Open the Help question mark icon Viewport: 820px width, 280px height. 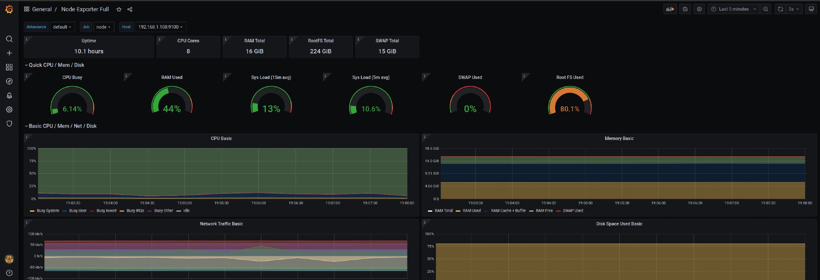click(x=9, y=273)
